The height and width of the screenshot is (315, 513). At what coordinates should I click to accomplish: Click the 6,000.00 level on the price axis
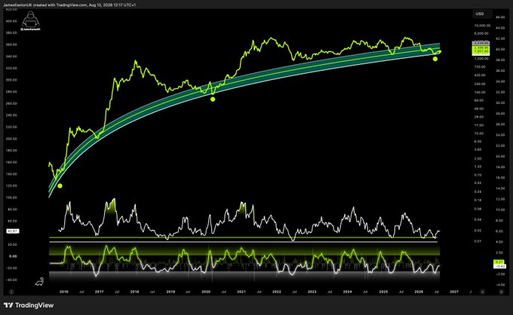(482, 33)
